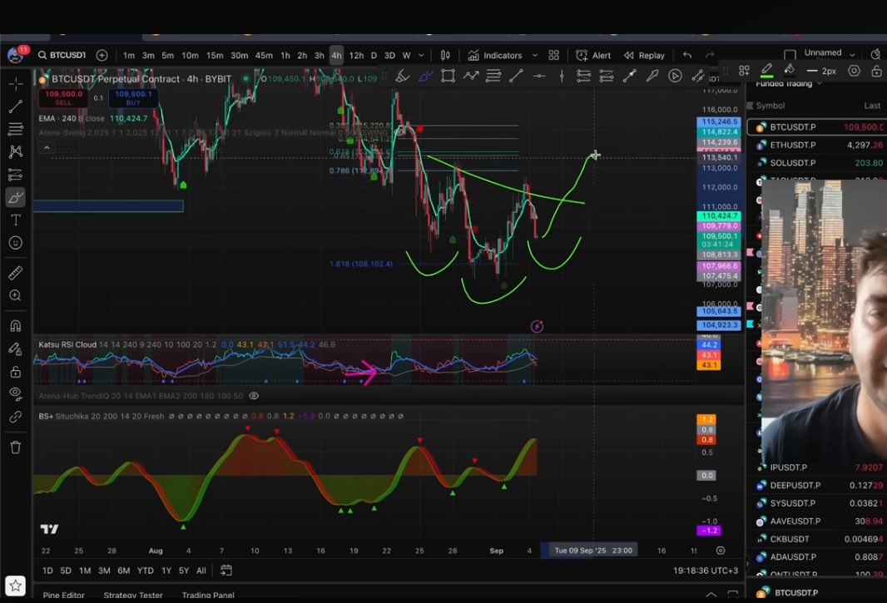887x603 pixels.
Task: Toggle magnet mode
Action: click(15, 326)
